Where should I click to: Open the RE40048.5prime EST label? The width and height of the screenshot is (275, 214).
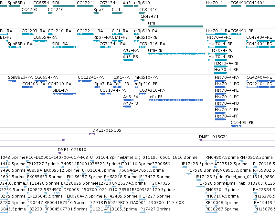point(222,203)
